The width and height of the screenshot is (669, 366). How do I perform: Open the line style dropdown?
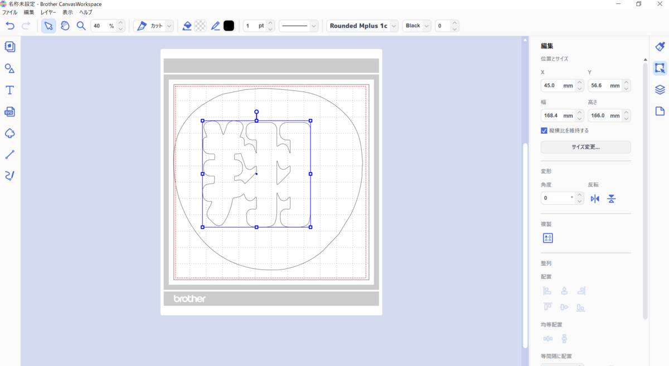pos(298,26)
